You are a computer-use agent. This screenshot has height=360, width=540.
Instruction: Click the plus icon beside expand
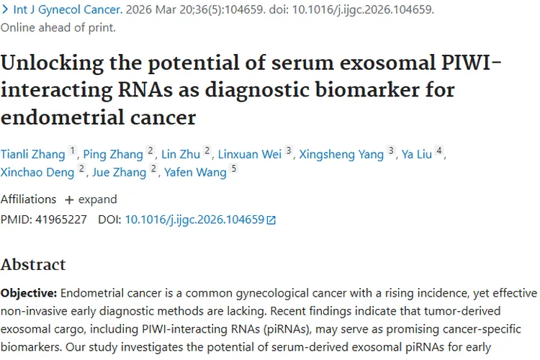69,199
